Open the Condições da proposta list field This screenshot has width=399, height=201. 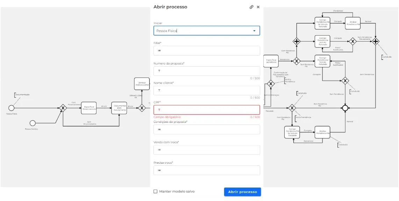pyautogui.click(x=207, y=129)
